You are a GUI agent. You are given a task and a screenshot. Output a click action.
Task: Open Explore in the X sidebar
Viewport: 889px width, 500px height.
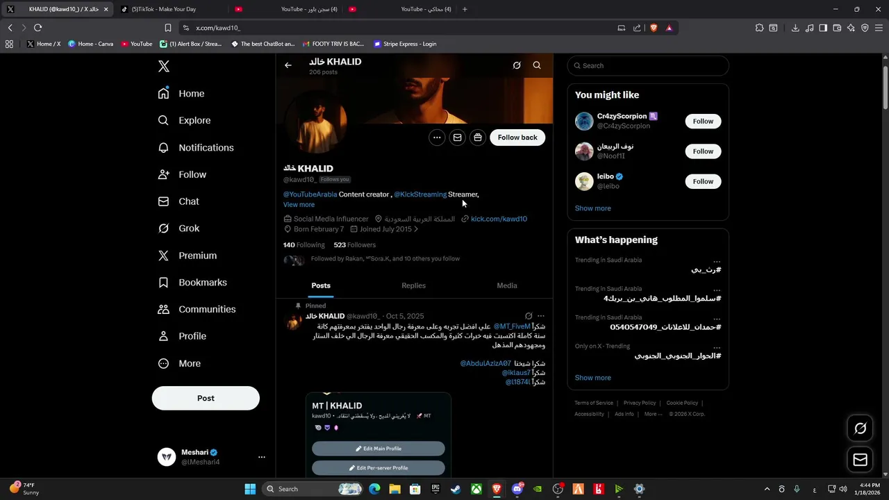(x=184, y=120)
